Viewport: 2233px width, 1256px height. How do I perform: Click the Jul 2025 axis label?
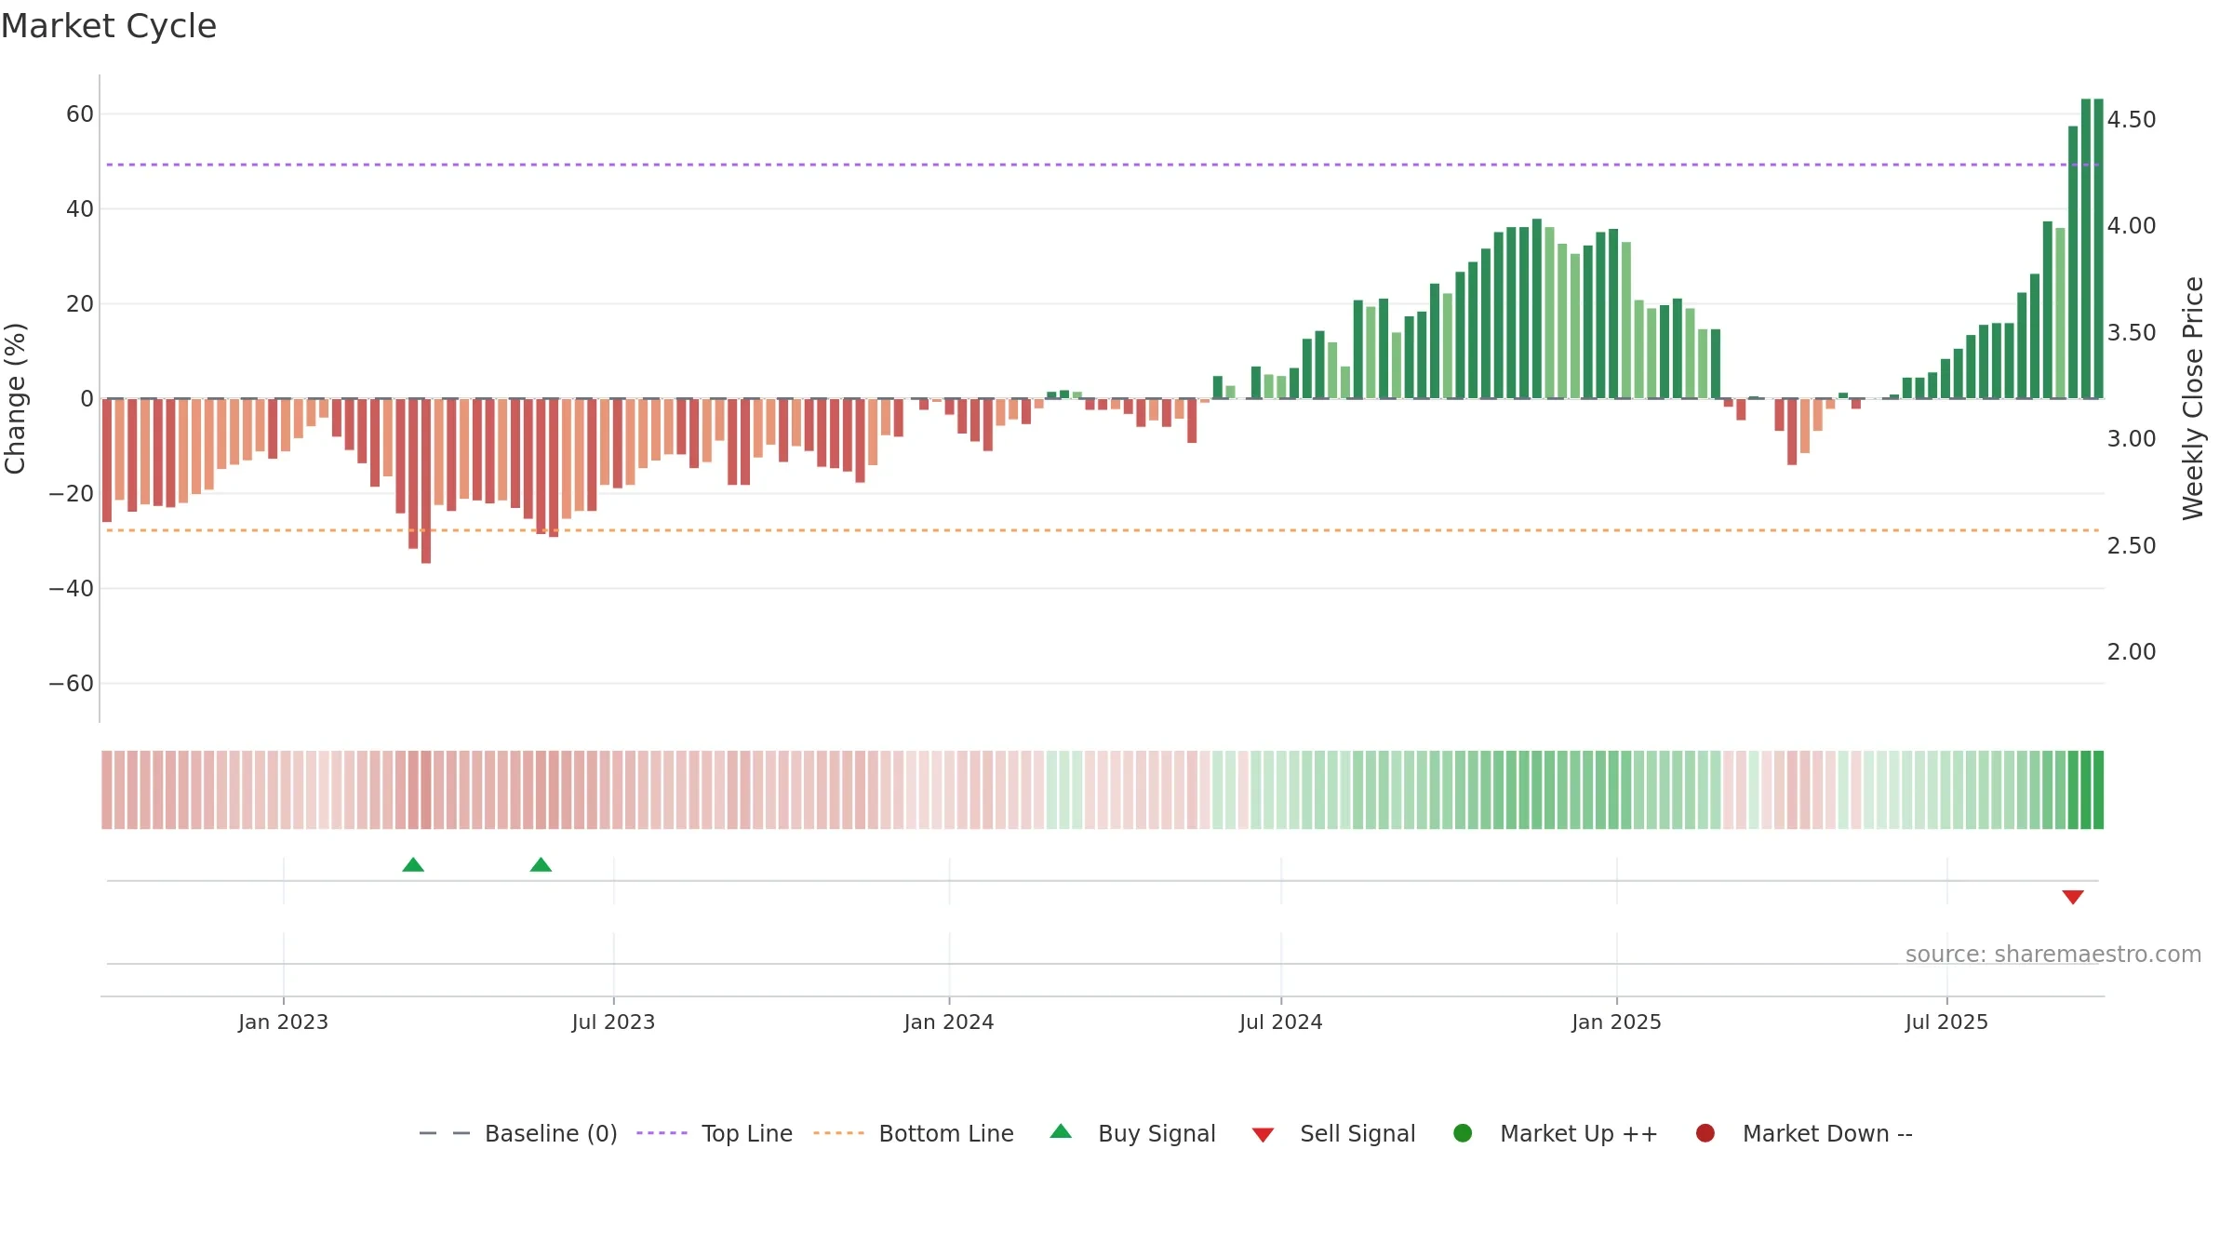pos(1946,1022)
